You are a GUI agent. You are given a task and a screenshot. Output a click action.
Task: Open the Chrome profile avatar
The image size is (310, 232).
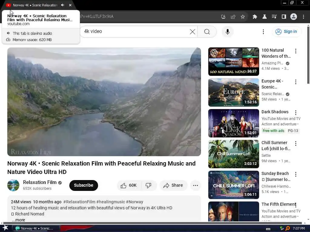[294, 17]
